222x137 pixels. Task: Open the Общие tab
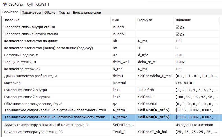[x=50, y=12]
